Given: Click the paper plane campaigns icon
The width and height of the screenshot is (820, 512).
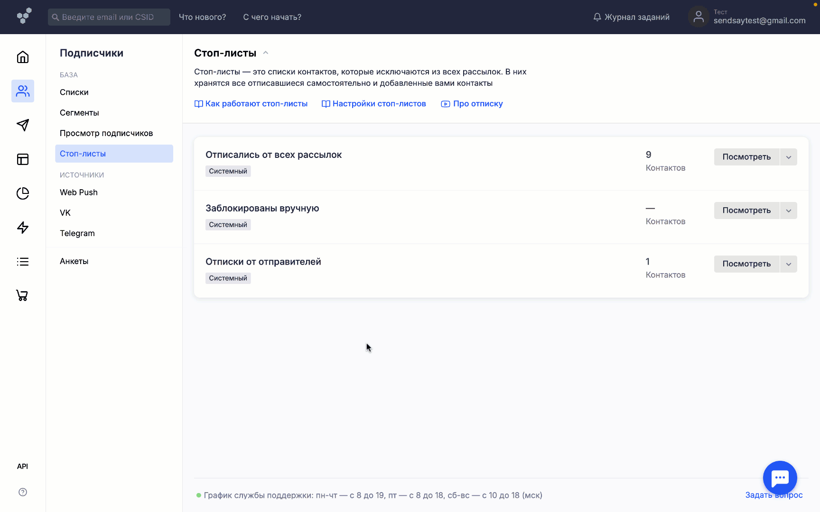Looking at the screenshot, I should (23, 125).
